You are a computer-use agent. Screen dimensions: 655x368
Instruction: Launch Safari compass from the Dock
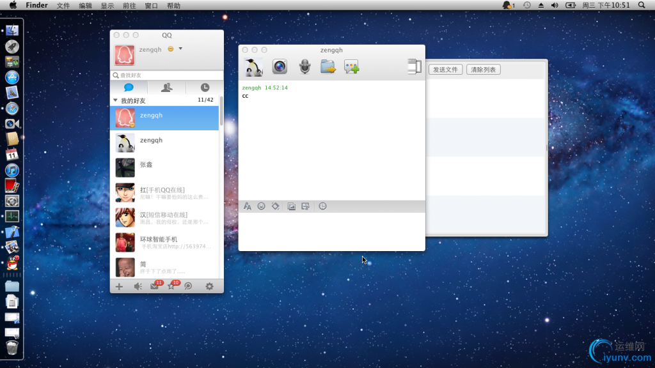pos(12,109)
